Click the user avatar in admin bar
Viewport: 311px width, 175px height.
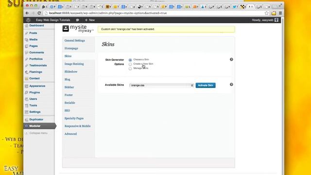276,20
